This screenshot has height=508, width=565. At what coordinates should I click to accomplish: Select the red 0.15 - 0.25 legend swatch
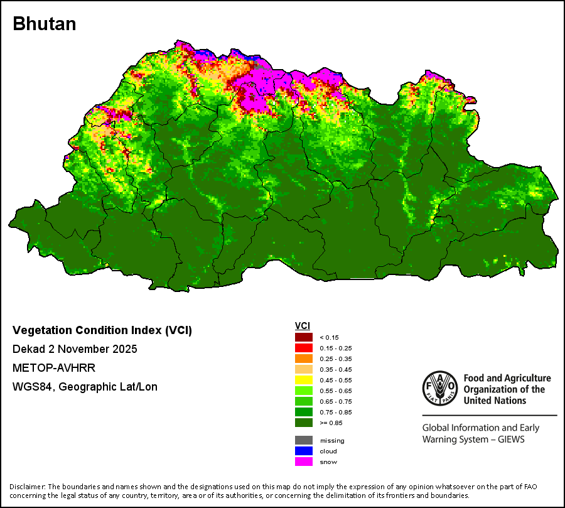[304, 348]
